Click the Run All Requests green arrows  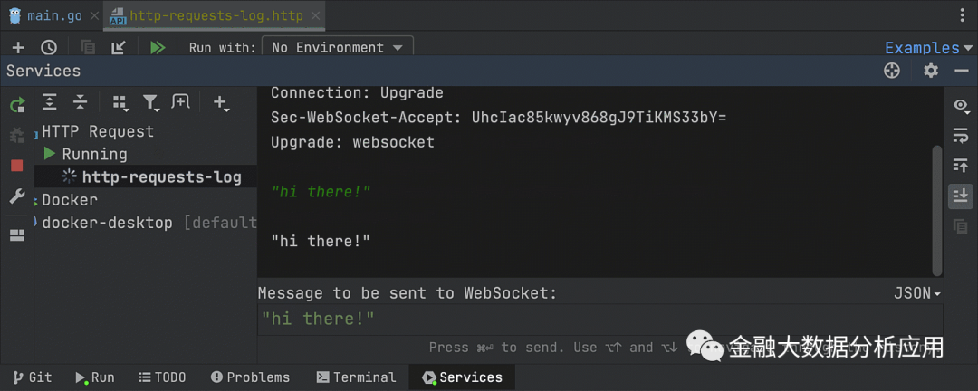coord(158,48)
